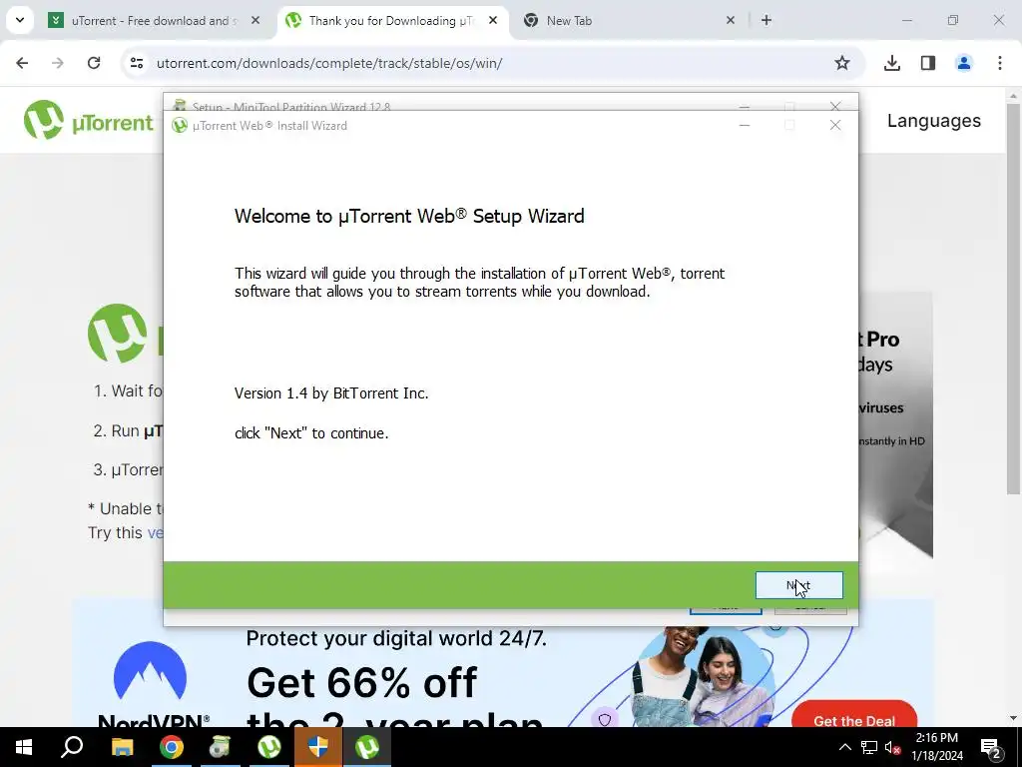Screen dimensions: 1022x767
Task: Open a new browser tab
Action: pyautogui.click(x=766, y=20)
